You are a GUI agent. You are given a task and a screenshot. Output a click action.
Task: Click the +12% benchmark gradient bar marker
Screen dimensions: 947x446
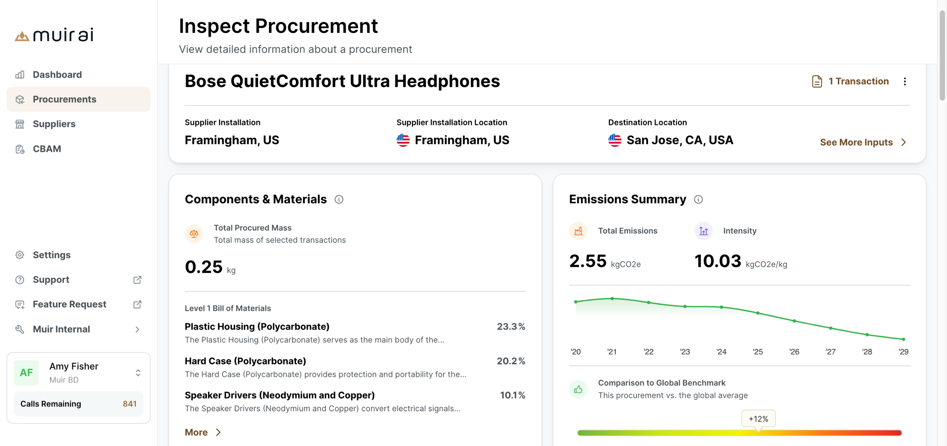click(758, 419)
